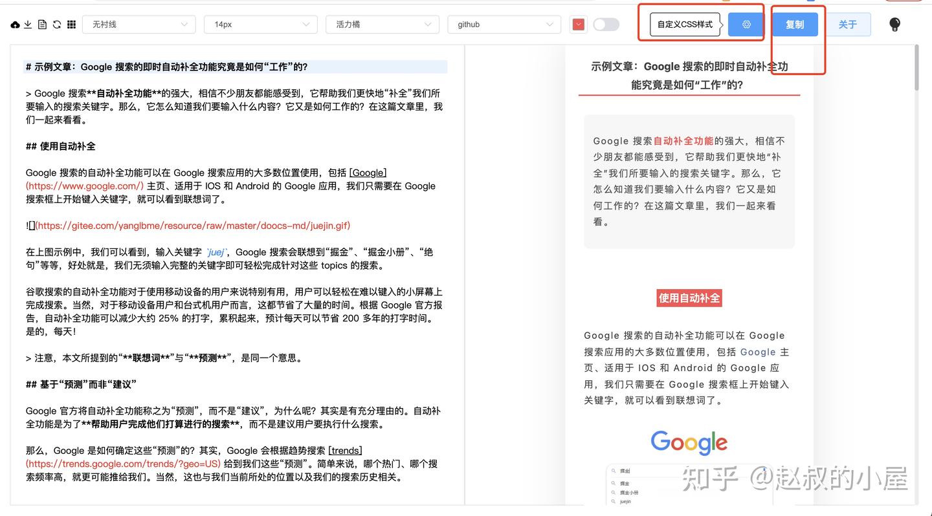The image size is (932, 516).
Task: Open the 活力橘 color theme dropdown
Action: [x=382, y=24]
